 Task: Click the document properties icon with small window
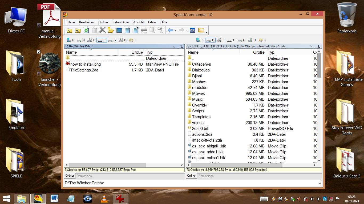[136, 30]
